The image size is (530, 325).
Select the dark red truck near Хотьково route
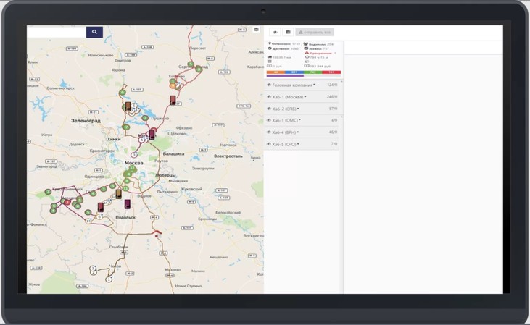click(x=173, y=100)
